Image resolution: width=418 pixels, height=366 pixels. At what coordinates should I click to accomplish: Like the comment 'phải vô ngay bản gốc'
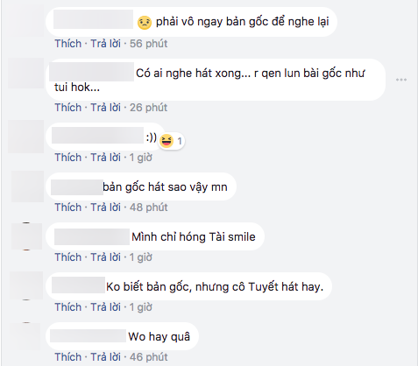click(68, 44)
